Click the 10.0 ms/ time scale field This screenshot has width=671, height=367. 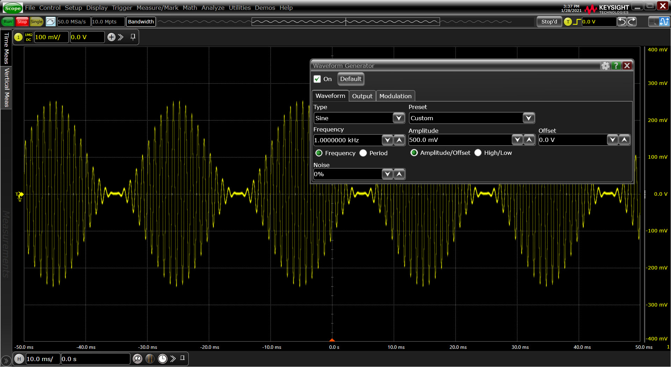pos(43,359)
